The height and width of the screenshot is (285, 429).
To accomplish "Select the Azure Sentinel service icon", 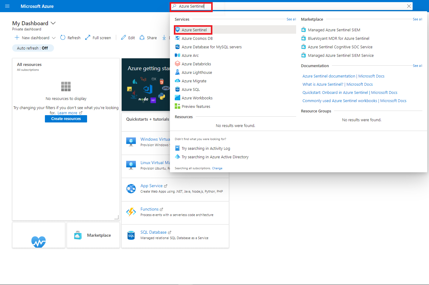I will tap(177, 29).
